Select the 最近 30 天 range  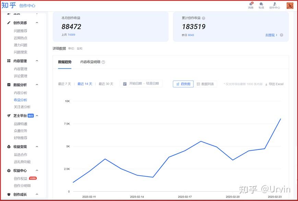(x=106, y=84)
